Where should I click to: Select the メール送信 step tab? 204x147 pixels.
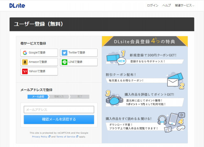click(38, 97)
